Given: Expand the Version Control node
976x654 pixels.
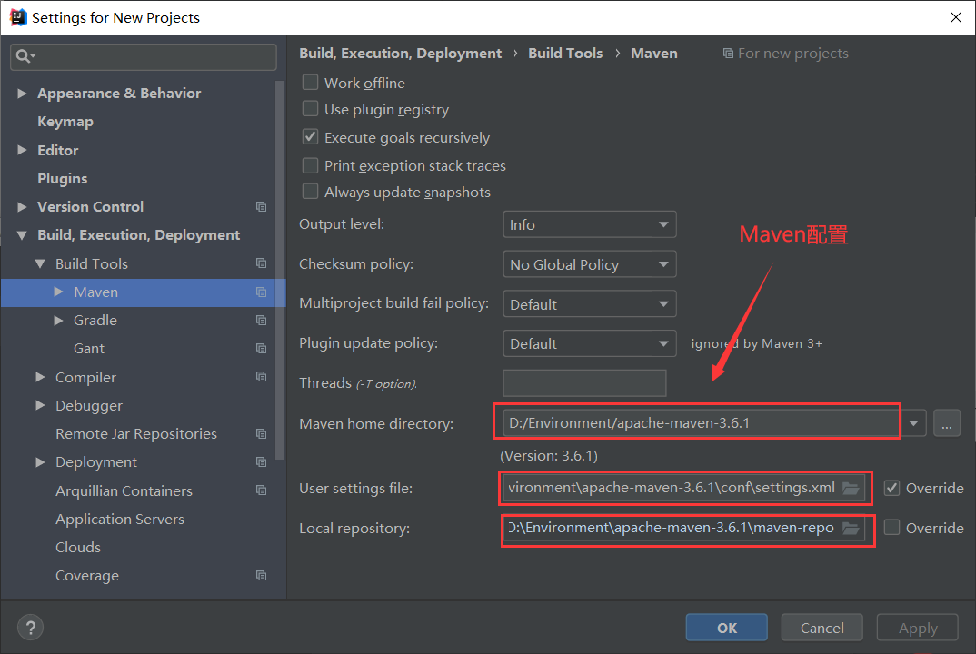Looking at the screenshot, I should [22, 206].
